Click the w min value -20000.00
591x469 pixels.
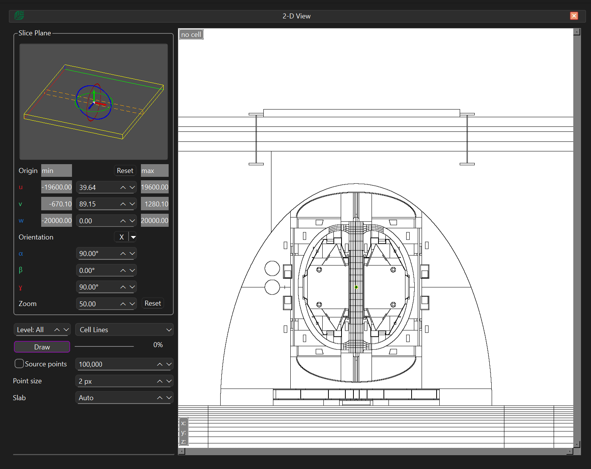click(x=57, y=221)
